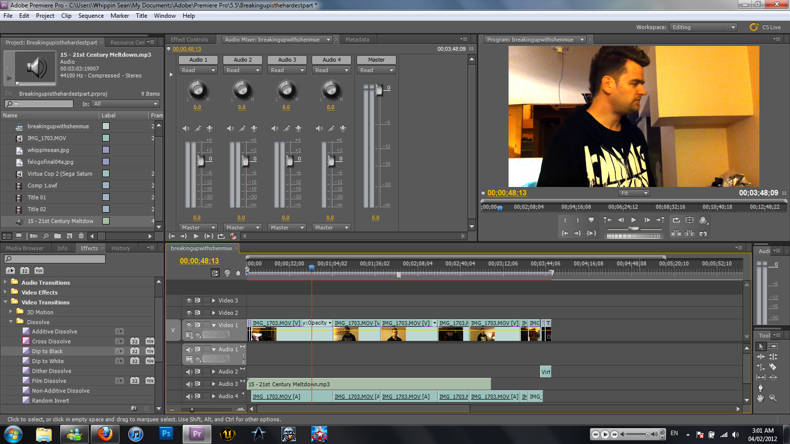Toggle the timeline Snap magnet icon
Screen dimensions: 790x444
click(215, 273)
